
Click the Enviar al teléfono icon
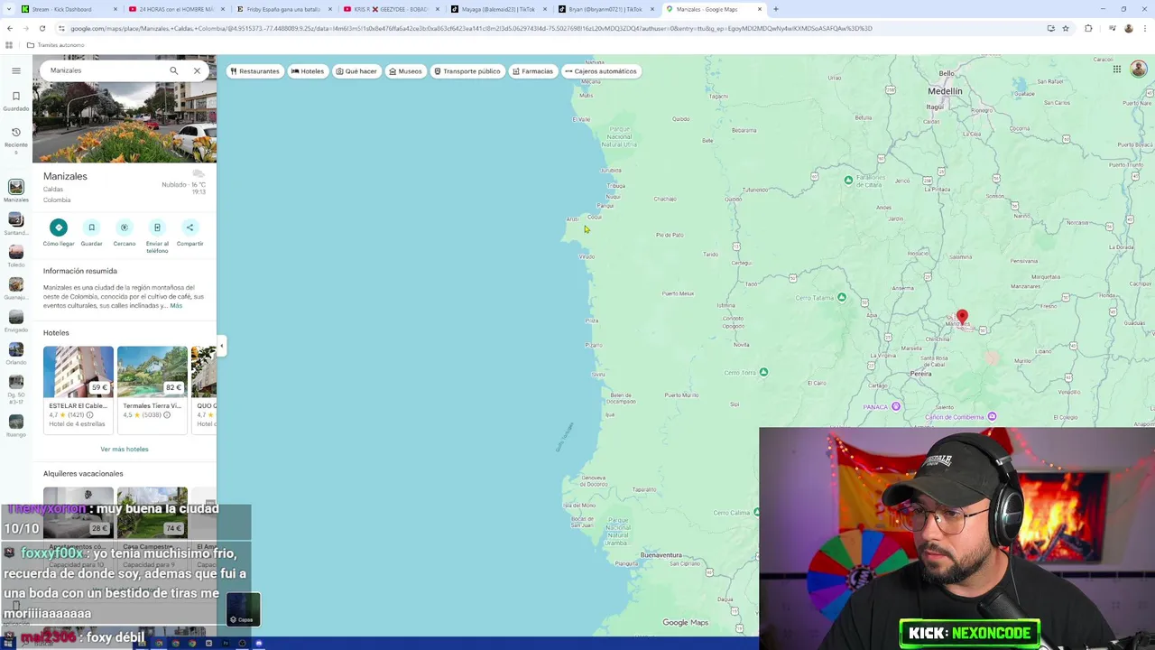tap(157, 227)
